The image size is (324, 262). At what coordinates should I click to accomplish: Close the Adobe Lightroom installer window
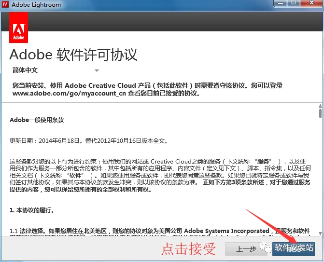pyautogui.click(x=312, y=3)
